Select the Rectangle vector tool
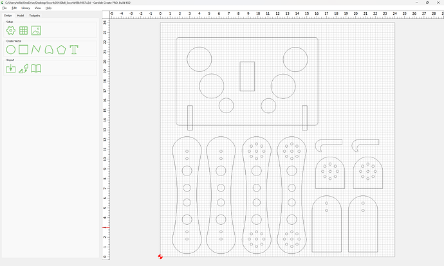 pos(23,49)
